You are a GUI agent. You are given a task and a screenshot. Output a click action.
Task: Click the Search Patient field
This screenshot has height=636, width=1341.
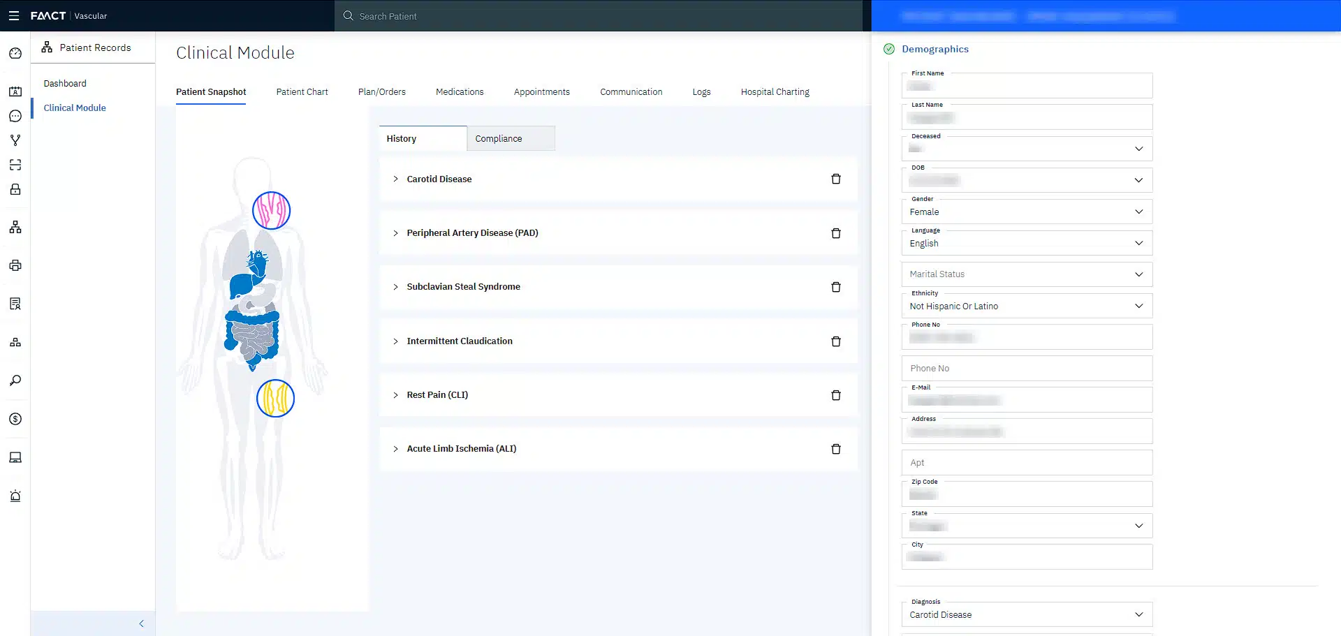pos(599,16)
